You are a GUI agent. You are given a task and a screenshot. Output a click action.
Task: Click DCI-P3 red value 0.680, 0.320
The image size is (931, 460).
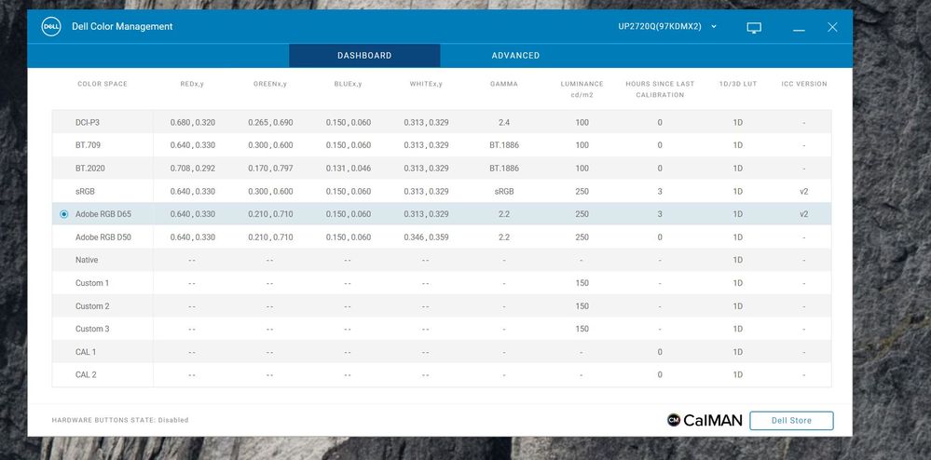192,122
